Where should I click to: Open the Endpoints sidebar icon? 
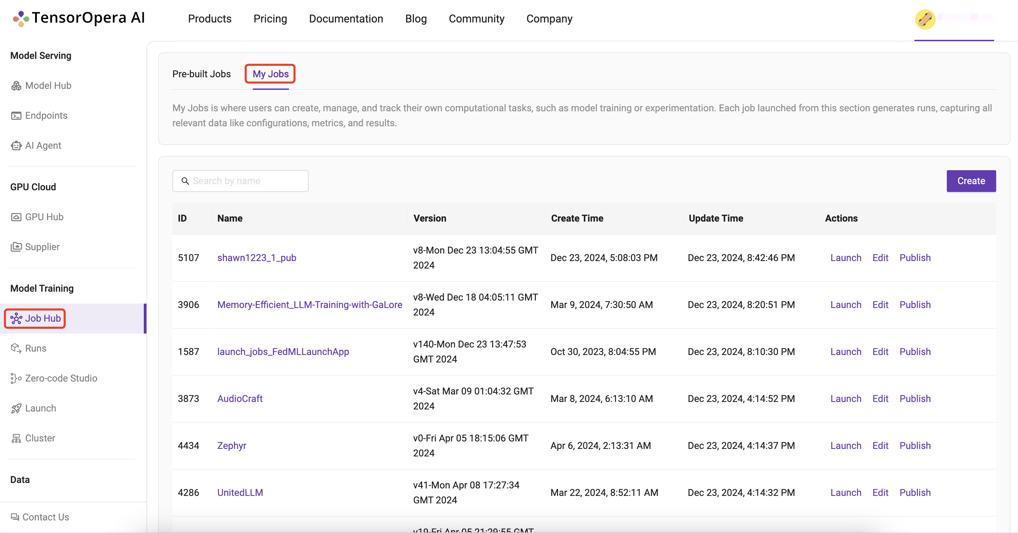16,116
